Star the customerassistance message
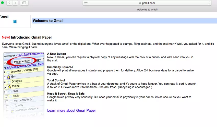Screen dimensions: 217x127 pyautogui.click(x=12, y=111)
